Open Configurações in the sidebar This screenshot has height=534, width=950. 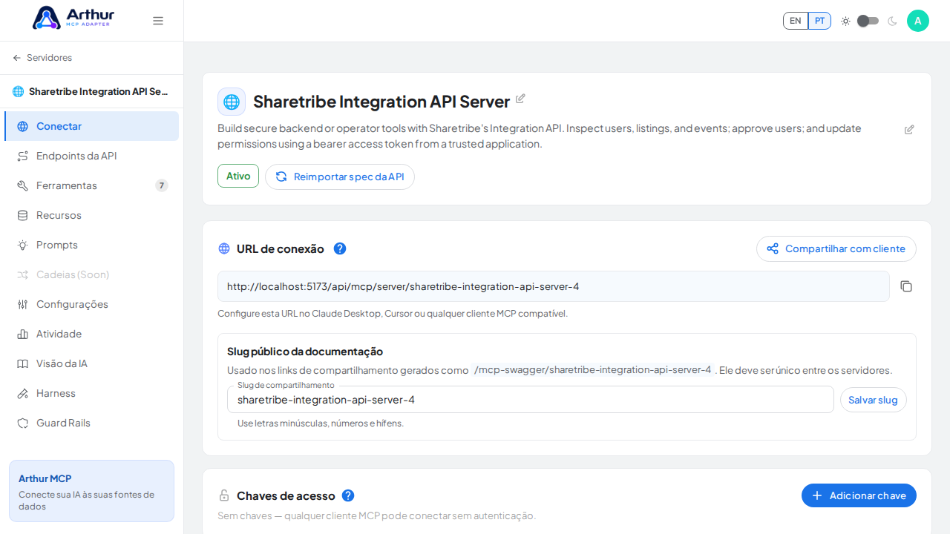pos(92,304)
